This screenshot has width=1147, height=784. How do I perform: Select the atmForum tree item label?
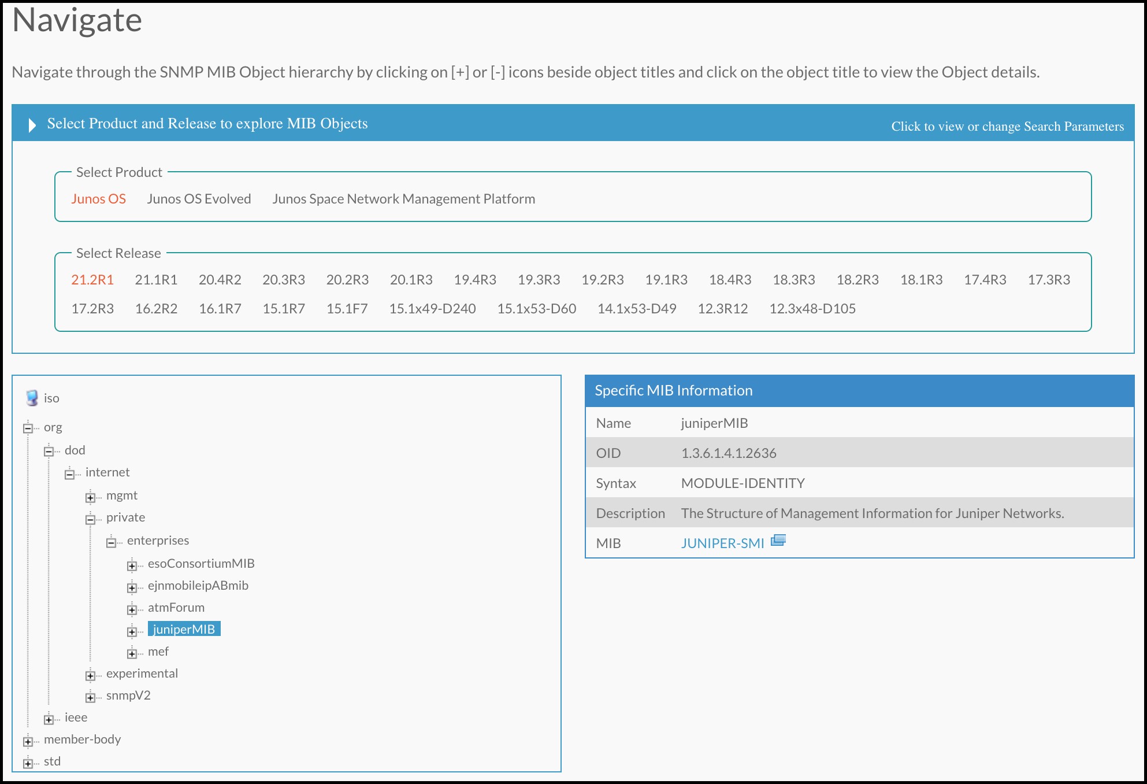[176, 608]
